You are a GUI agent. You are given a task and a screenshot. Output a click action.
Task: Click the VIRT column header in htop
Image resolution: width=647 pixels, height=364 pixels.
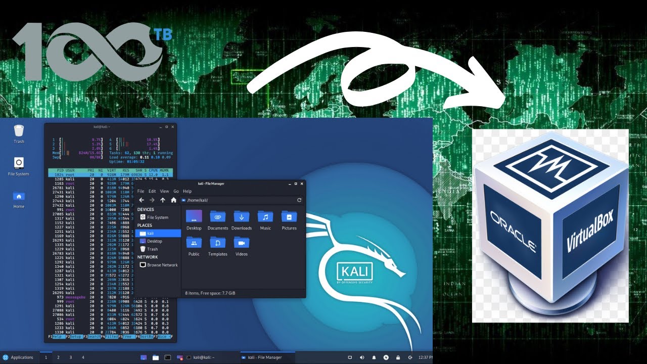click(112, 170)
